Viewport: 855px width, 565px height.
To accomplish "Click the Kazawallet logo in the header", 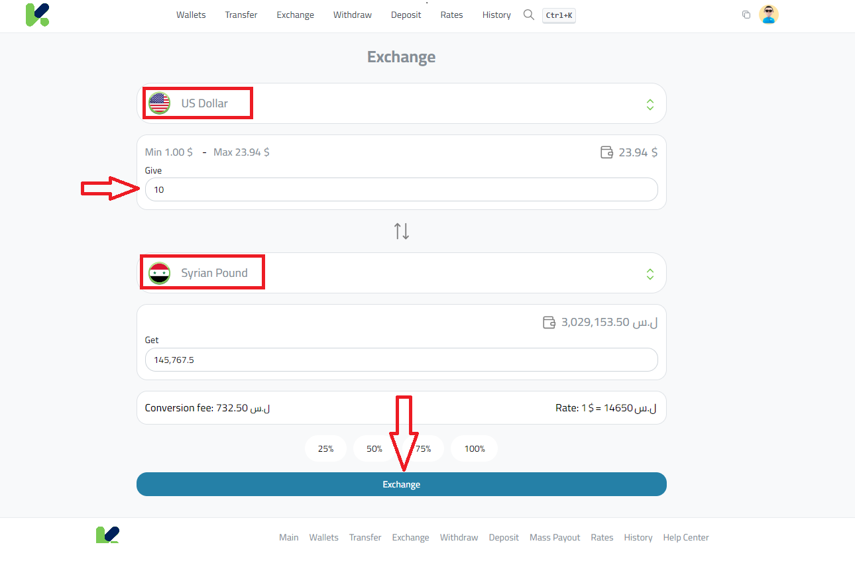I will coord(37,15).
